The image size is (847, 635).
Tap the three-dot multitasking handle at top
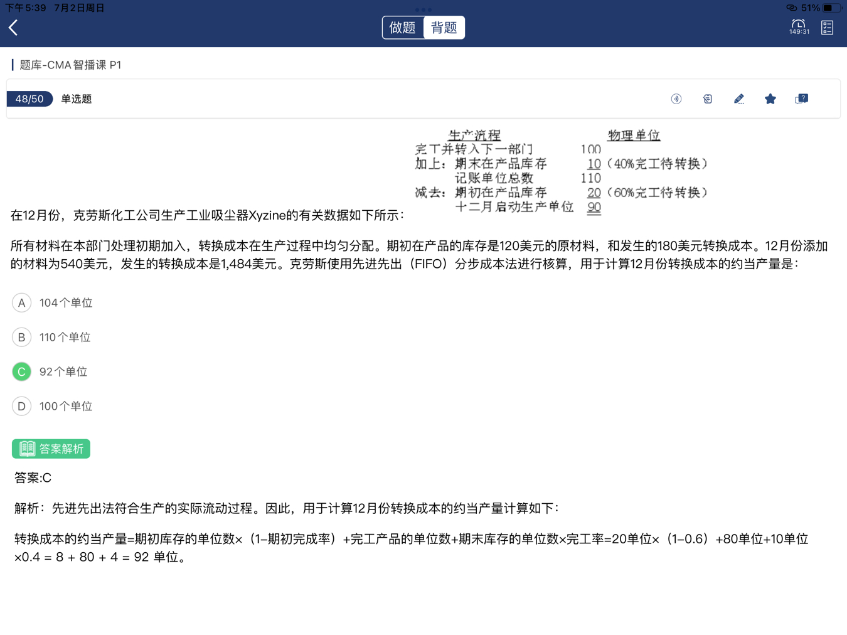point(423,9)
